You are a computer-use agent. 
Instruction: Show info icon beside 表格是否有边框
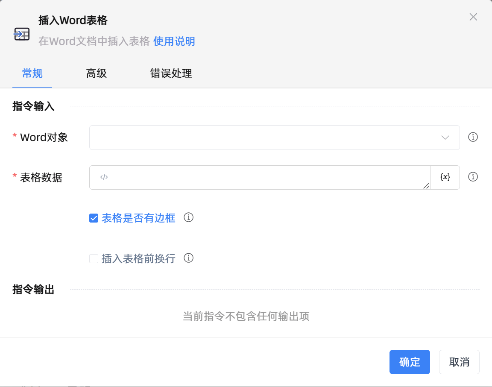[x=189, y=217]
